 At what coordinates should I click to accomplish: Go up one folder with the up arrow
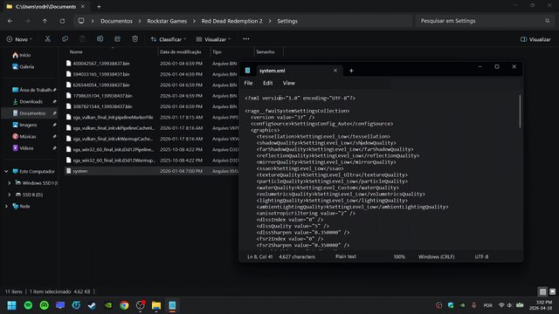(45, 21)
